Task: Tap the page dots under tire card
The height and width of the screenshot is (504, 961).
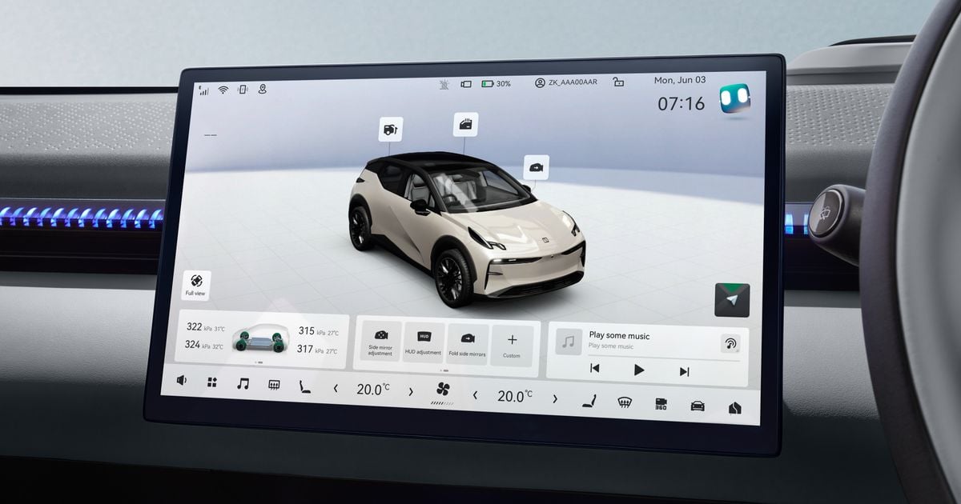Action: pyautogui.click(x=259, y=362)
